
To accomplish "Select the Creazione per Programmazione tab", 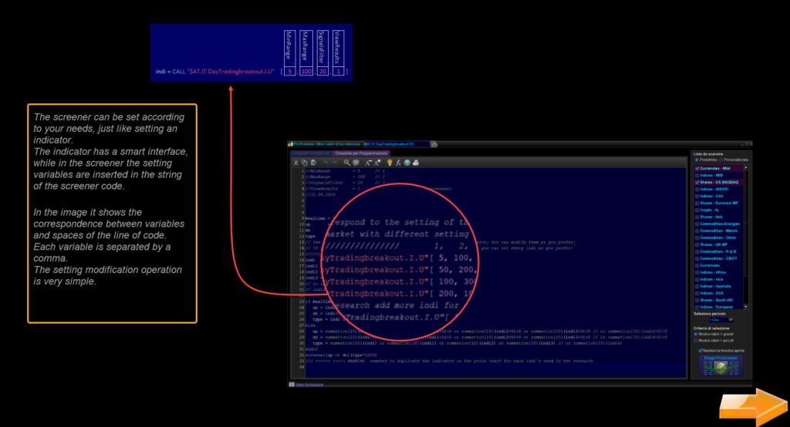I will (x=361, y=153).
